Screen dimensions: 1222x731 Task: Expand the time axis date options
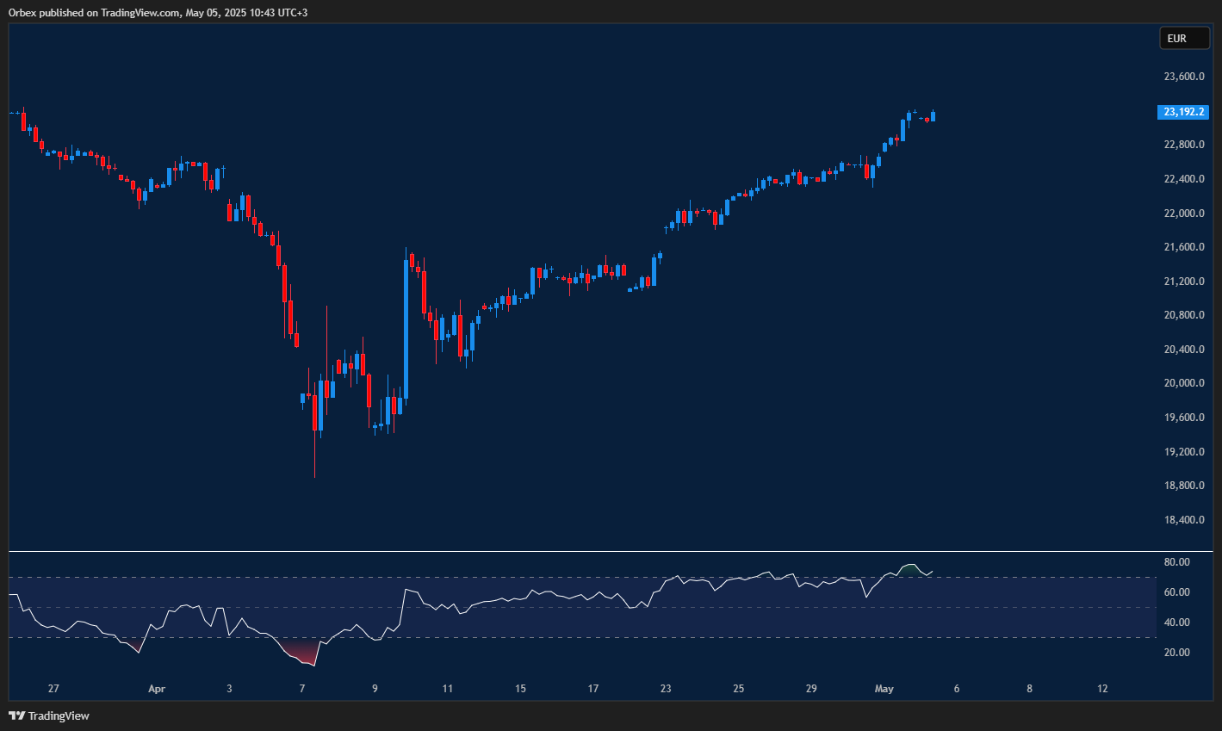(x=603, y=689)
